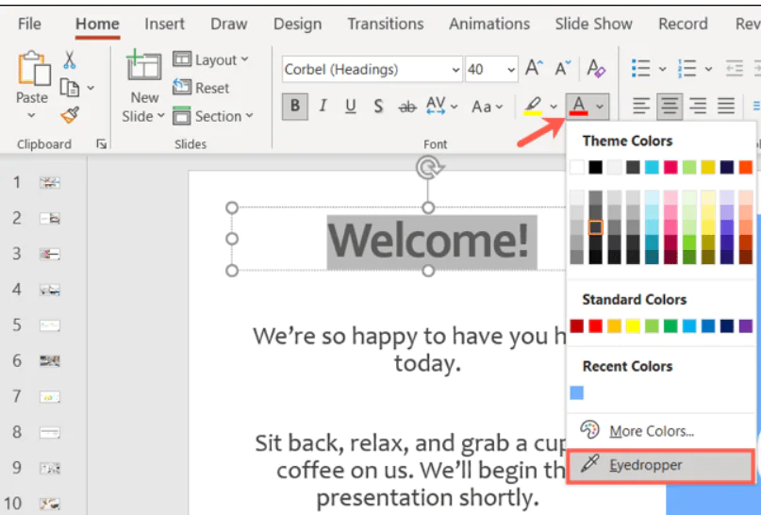Justify the paragraph text
Image resolution: width=761 pixels, height=515 pixels.
[726, 106]
